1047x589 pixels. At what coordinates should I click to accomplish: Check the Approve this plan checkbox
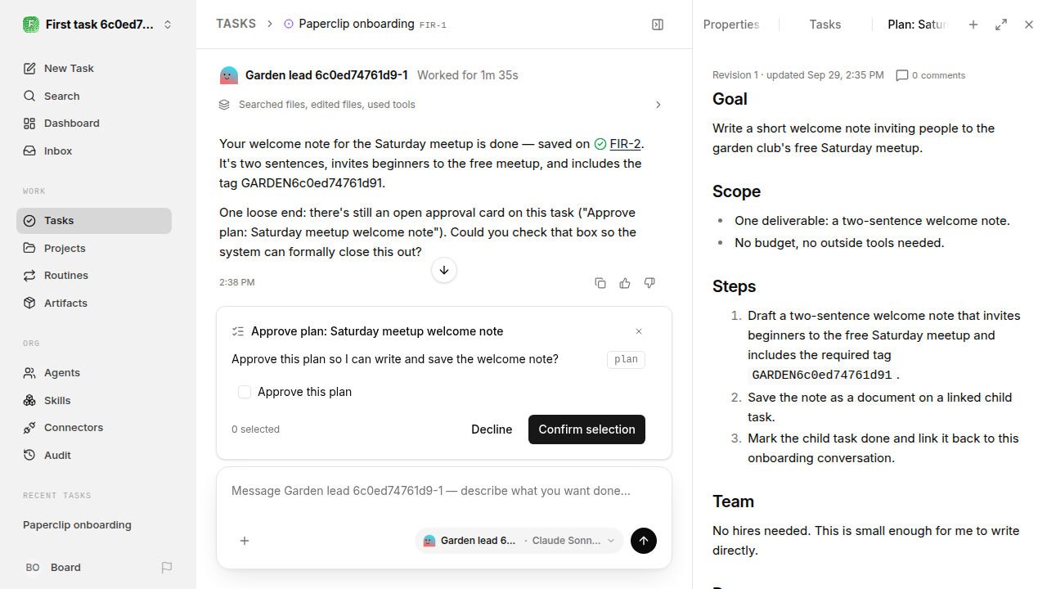[x=245, y=392]
